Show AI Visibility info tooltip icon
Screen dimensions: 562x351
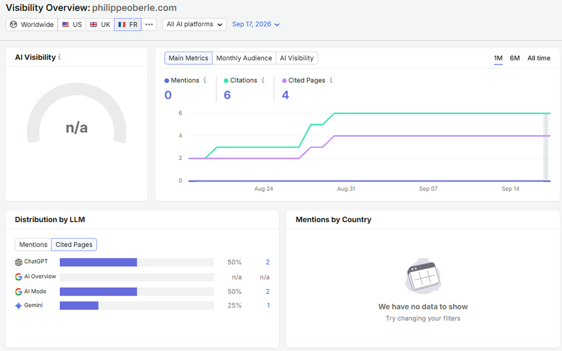tap(59, 57)
